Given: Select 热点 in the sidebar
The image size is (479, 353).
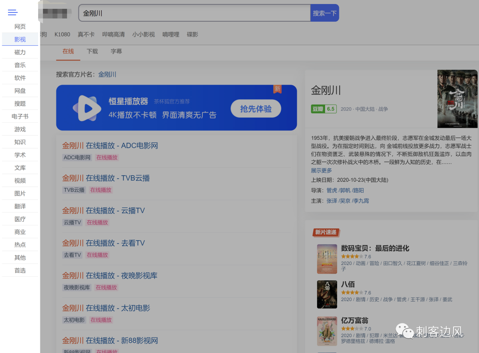Looking at the screenshot, I should [20, 245].
